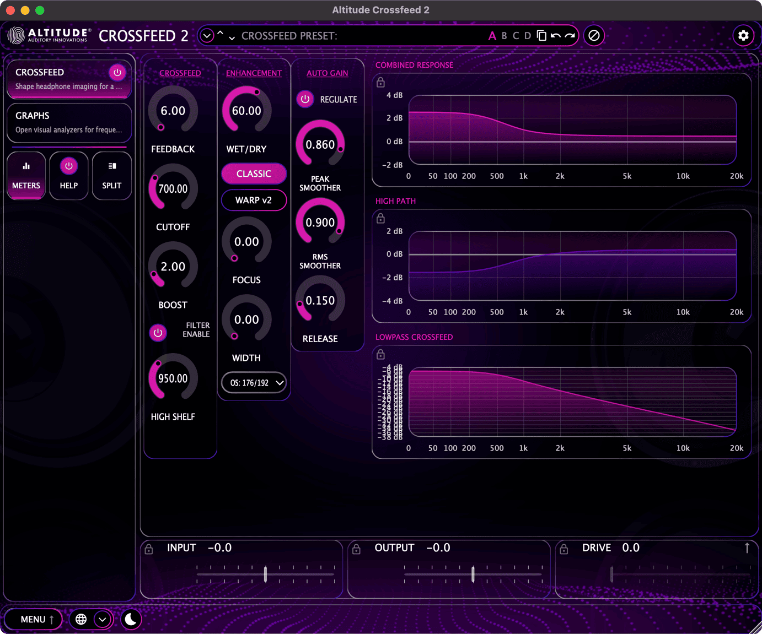Click the Width knob
This screenshot has width=762, height=634.
coord(246,319)
